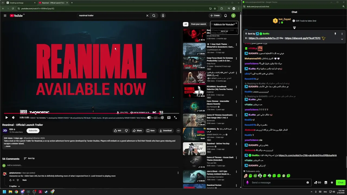Image resolution: width=347 pixels, height=195 pixels.
Task: Open pinned message options in Kick chat
Action: click(342, 34)
